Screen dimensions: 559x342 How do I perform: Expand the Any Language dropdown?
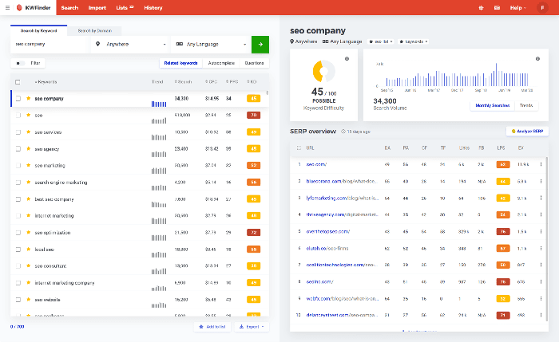point(209,45)
